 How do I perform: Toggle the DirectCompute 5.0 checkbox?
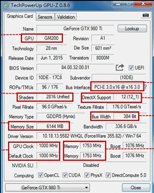[x=108, y=175]
